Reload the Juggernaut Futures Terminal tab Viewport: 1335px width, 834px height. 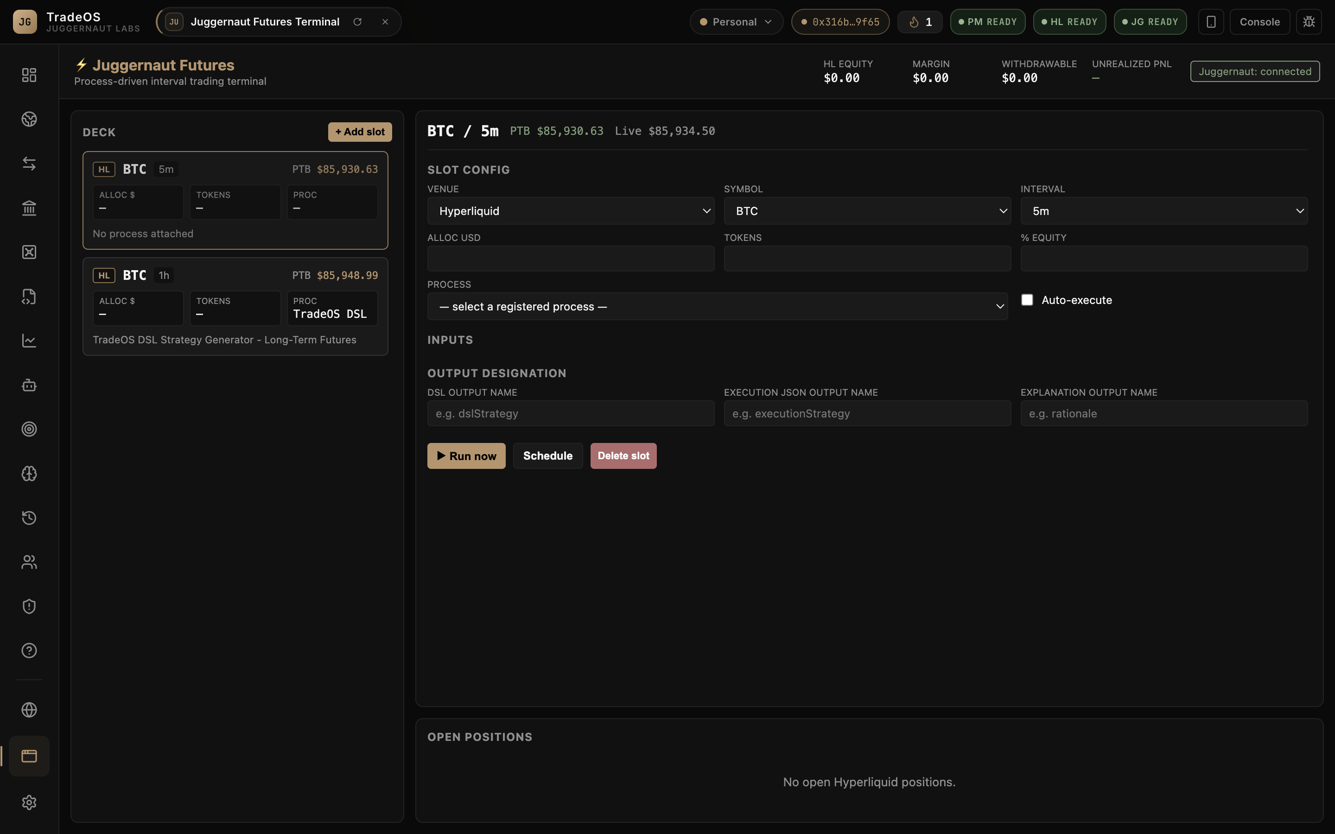pos(357,22)
